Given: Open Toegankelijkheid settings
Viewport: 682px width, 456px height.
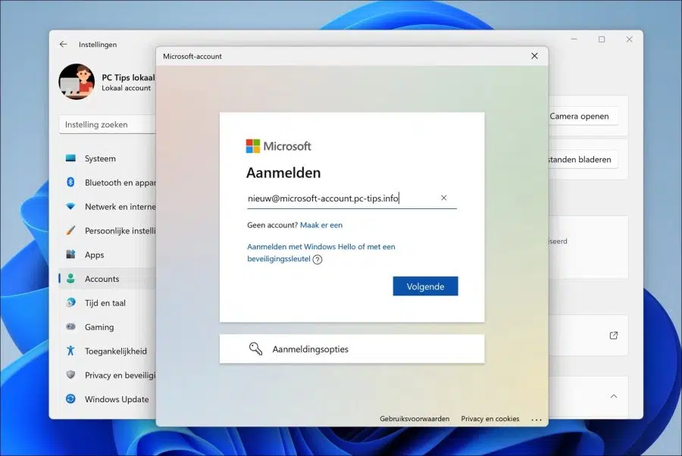Looking at the screenshot, I should coord(107,351).
